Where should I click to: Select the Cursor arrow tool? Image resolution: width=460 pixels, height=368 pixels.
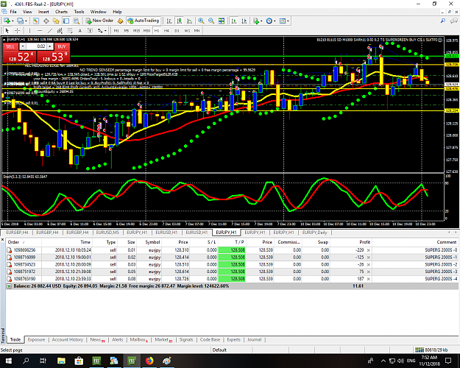[x=7, y=30]
